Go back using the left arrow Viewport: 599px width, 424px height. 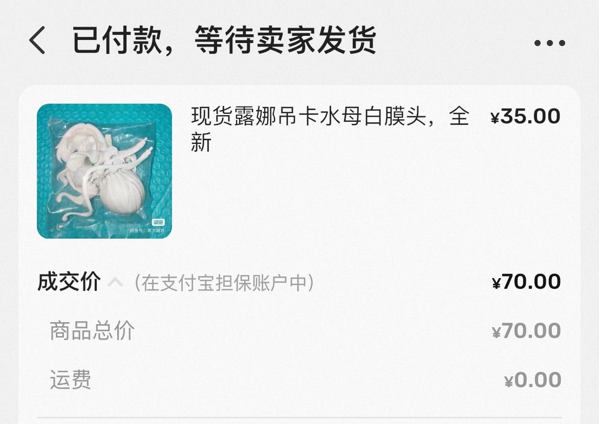pos(37,40)
